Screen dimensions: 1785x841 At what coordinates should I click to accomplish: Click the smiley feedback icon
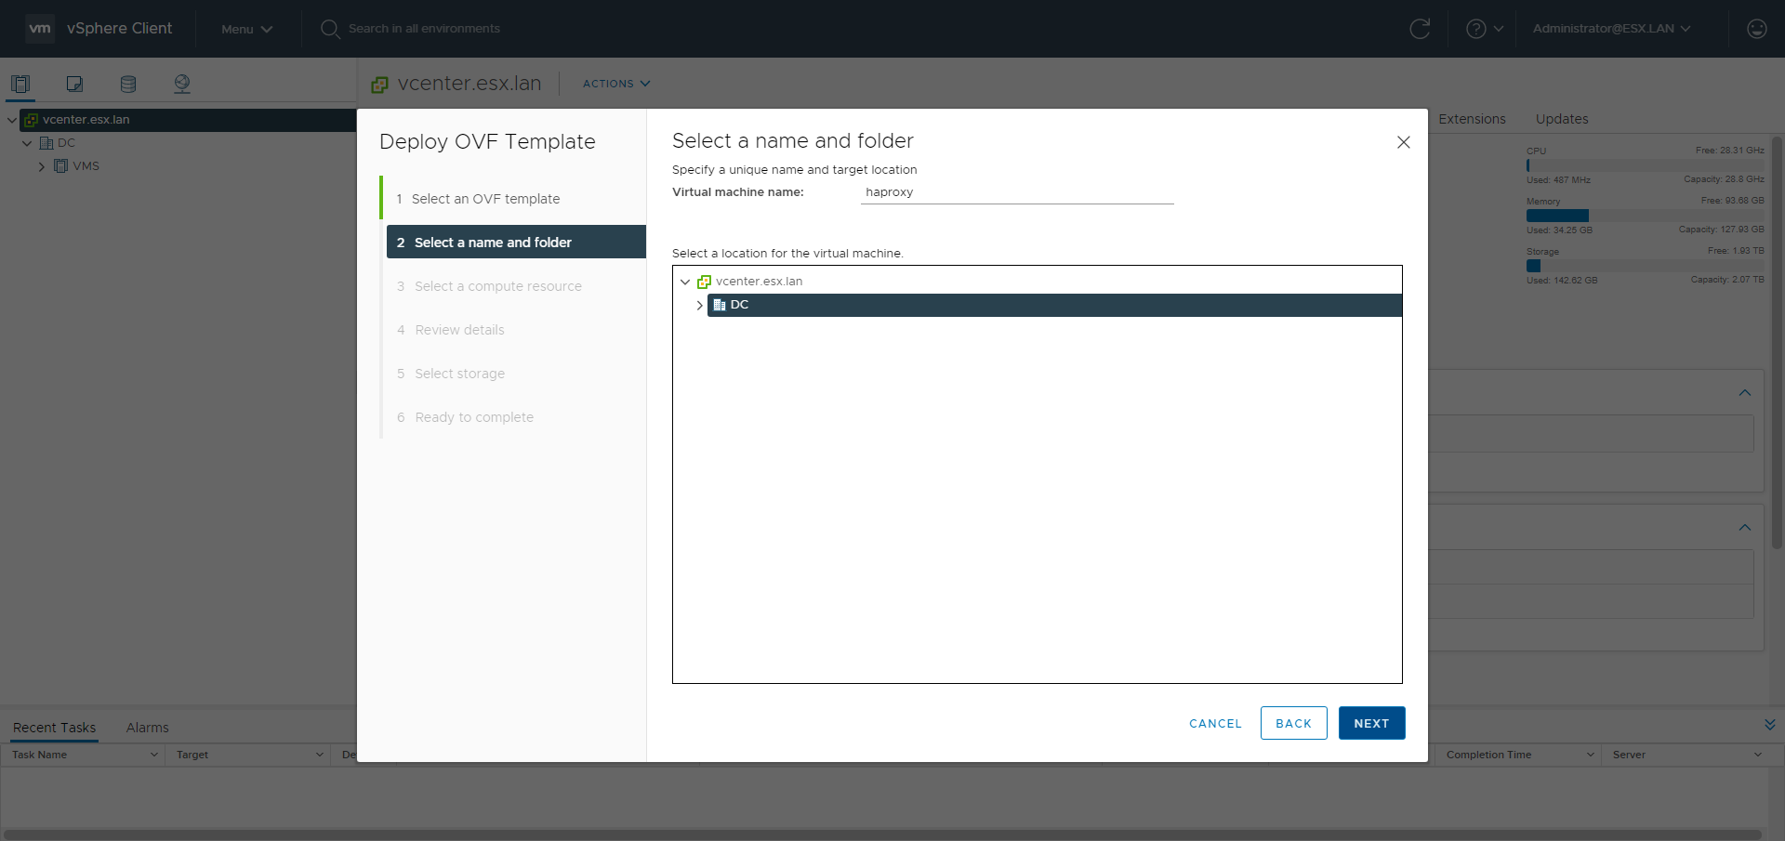[x=1756, y=29]
